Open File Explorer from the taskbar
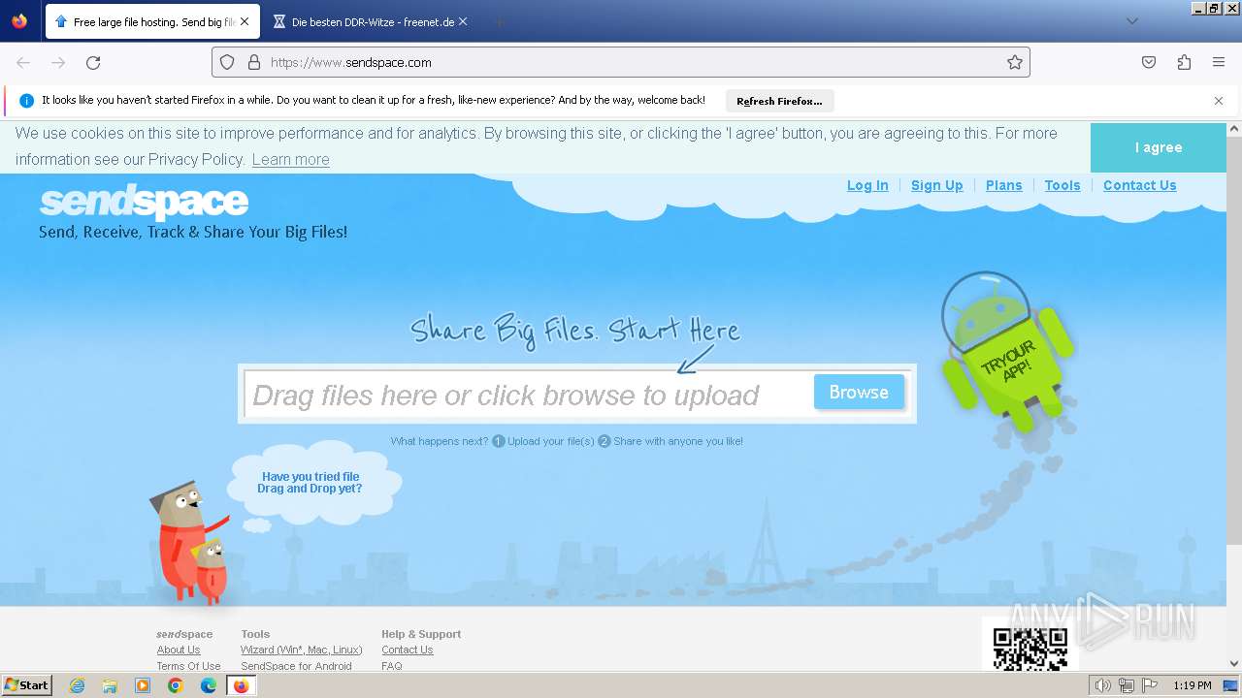The width and height of the screenshot is (1242, 698). (x=110, y=685)
